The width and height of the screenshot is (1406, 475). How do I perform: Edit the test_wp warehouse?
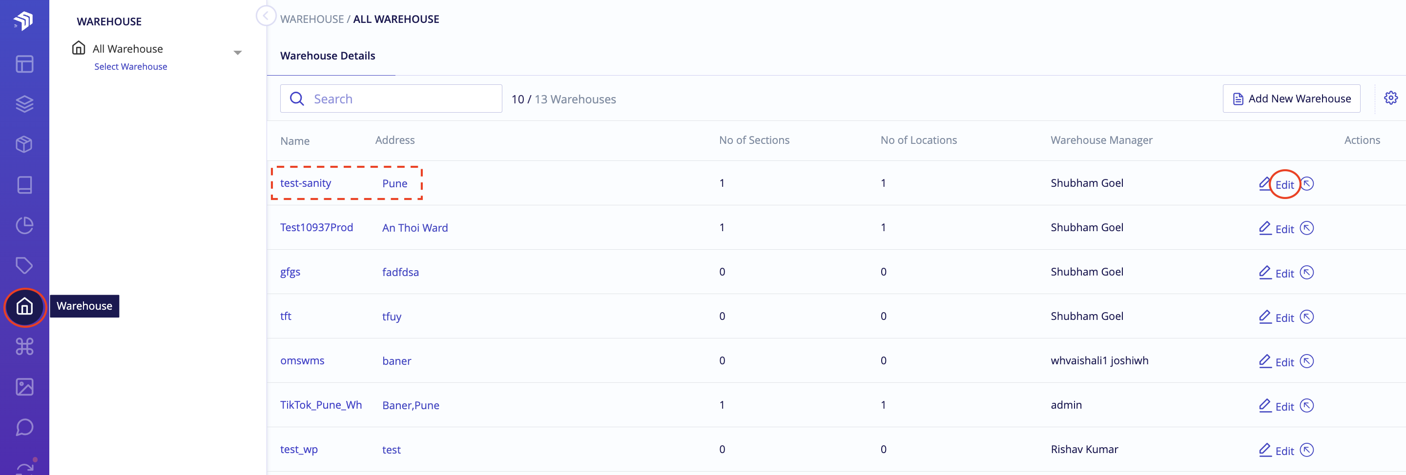(x=1284, y=451)
